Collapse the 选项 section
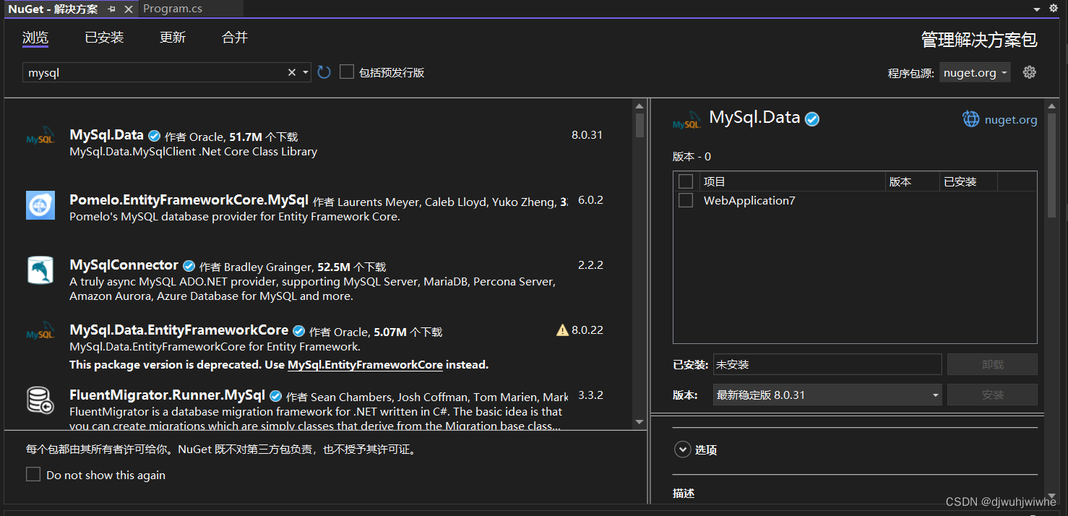 point(682,449)
